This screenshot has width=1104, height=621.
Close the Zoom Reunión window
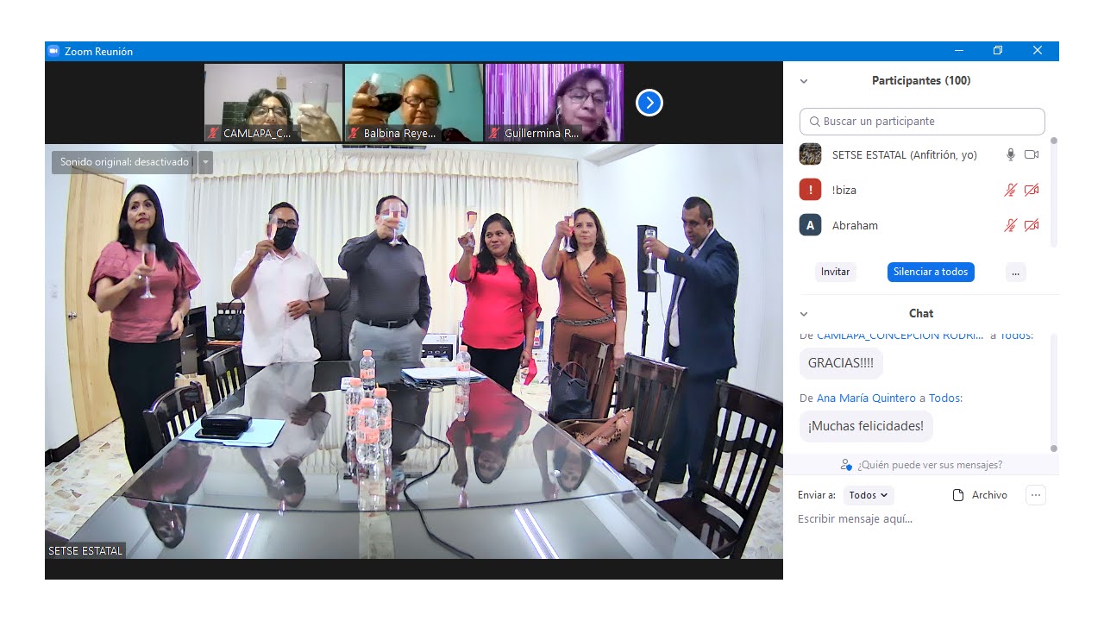click(x=1038, y=51)
